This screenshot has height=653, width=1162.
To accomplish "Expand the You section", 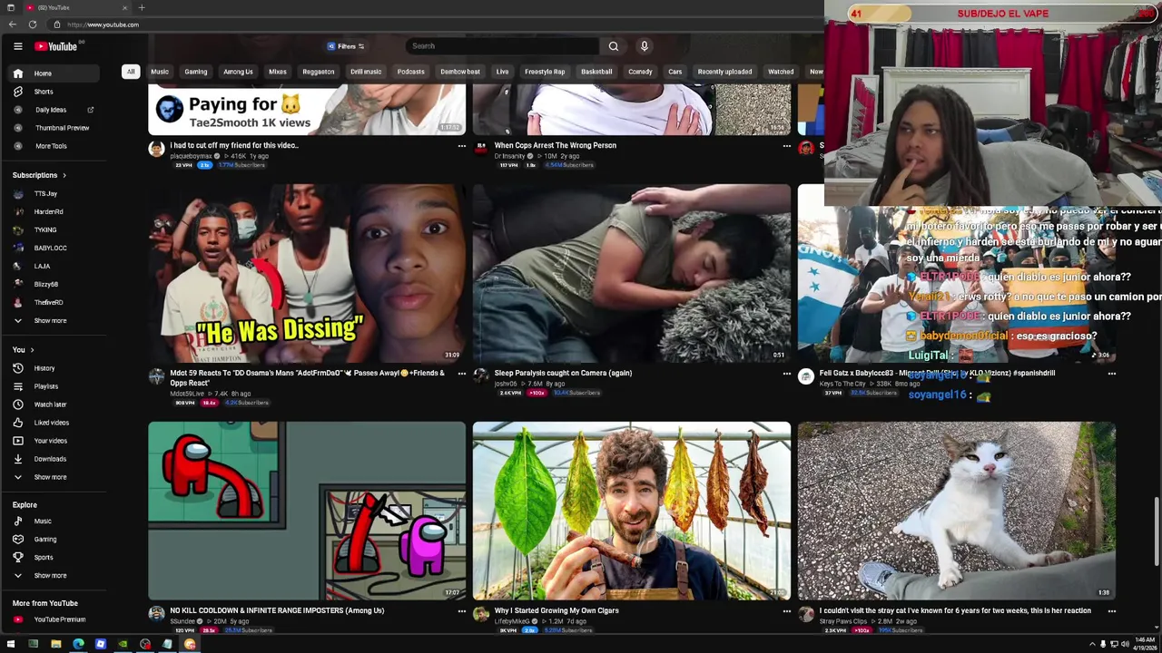I will pyautogui.click(x=24, y=350).
